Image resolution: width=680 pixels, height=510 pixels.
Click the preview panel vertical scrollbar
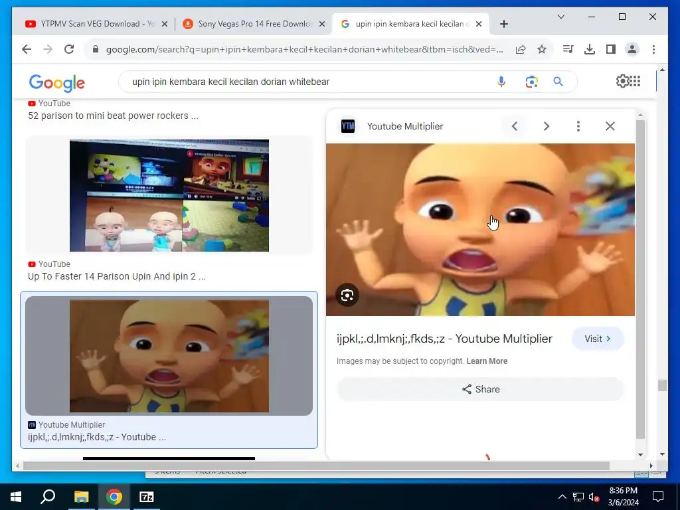641,280
